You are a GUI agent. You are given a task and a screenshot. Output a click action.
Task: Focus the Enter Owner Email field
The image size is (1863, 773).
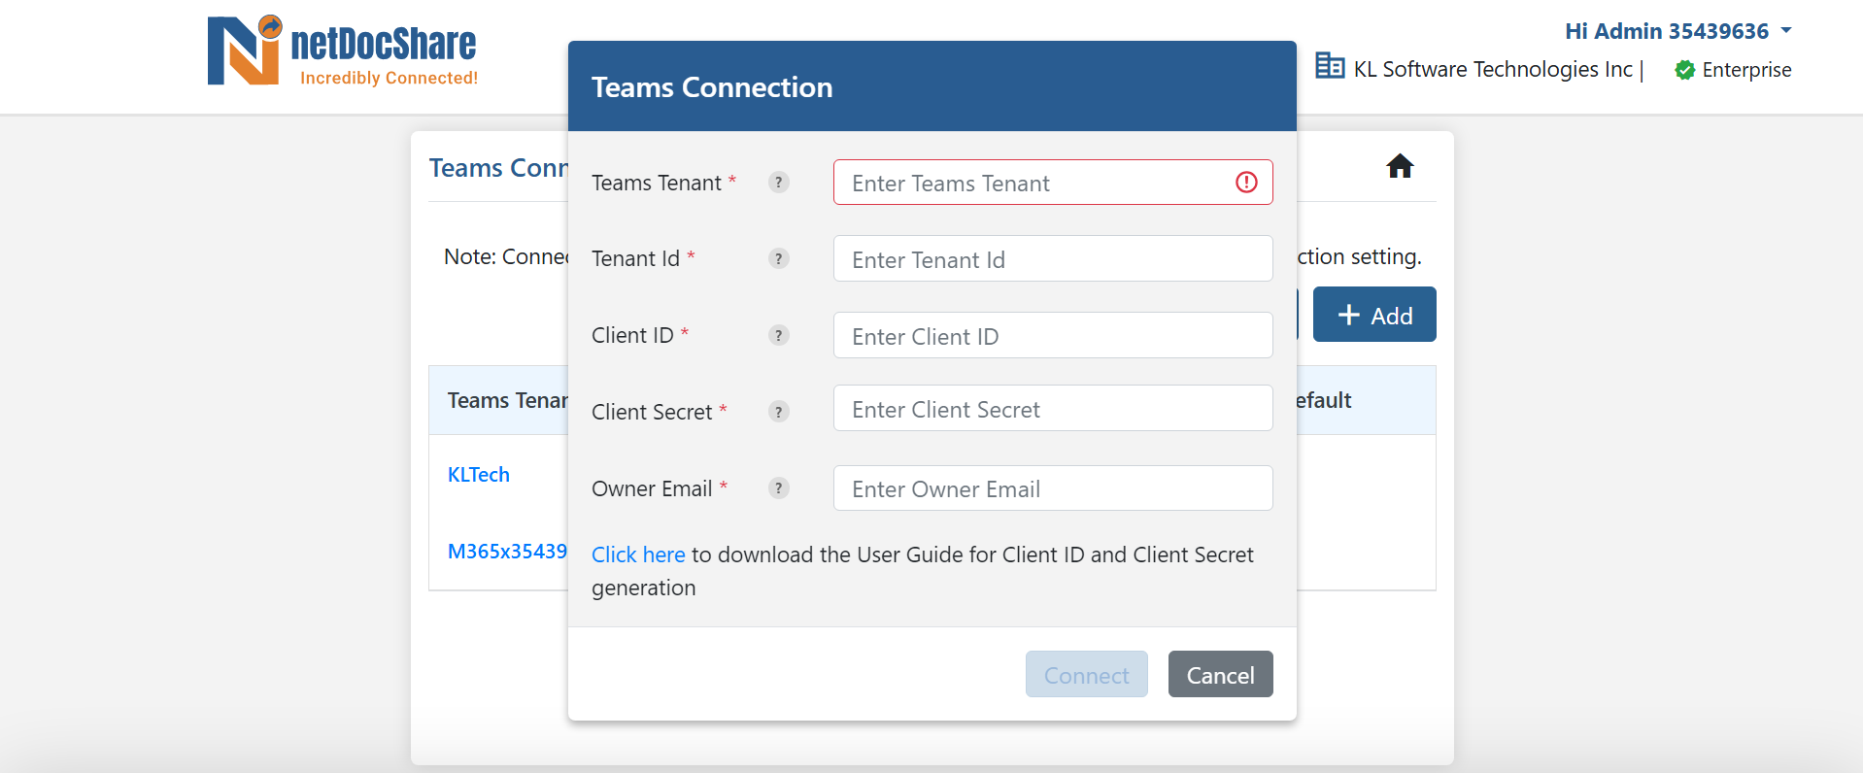[1053, 487]
